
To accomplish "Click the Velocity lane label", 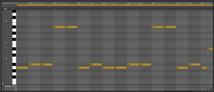I will click(x=7, y=86).
